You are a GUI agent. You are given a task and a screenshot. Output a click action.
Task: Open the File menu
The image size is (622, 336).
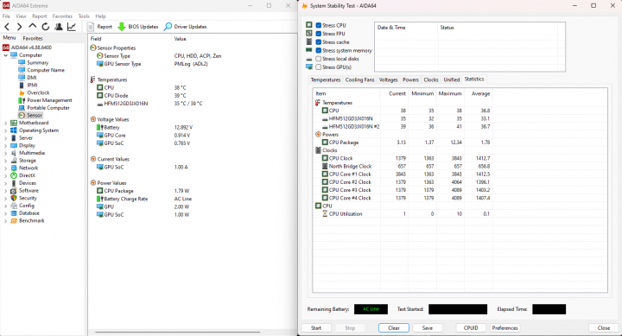point(6,16)
